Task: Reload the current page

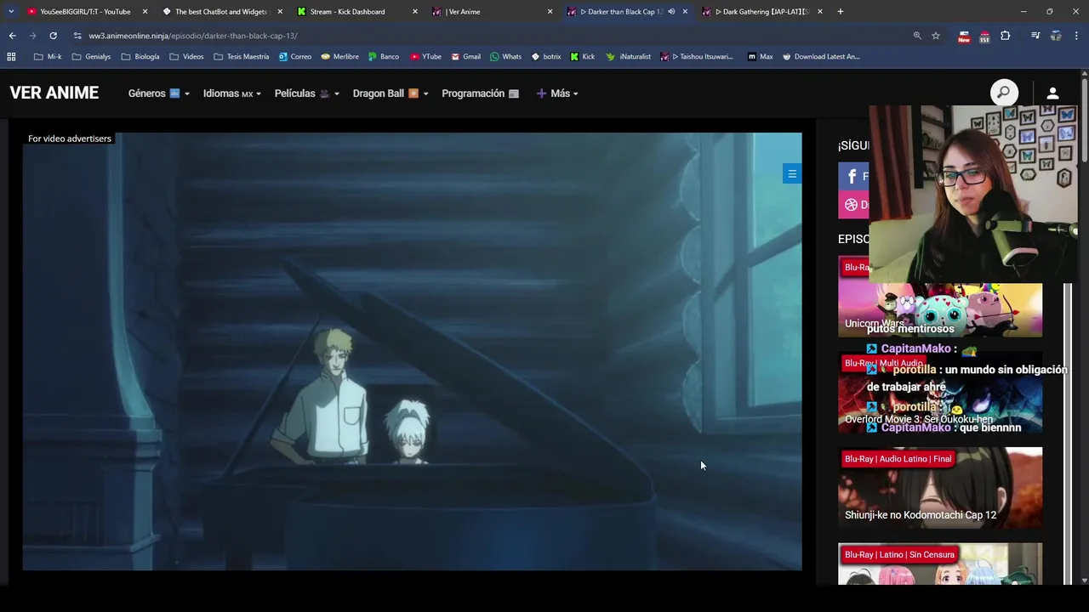Action: pyautogui.click(x=53, y=36)
